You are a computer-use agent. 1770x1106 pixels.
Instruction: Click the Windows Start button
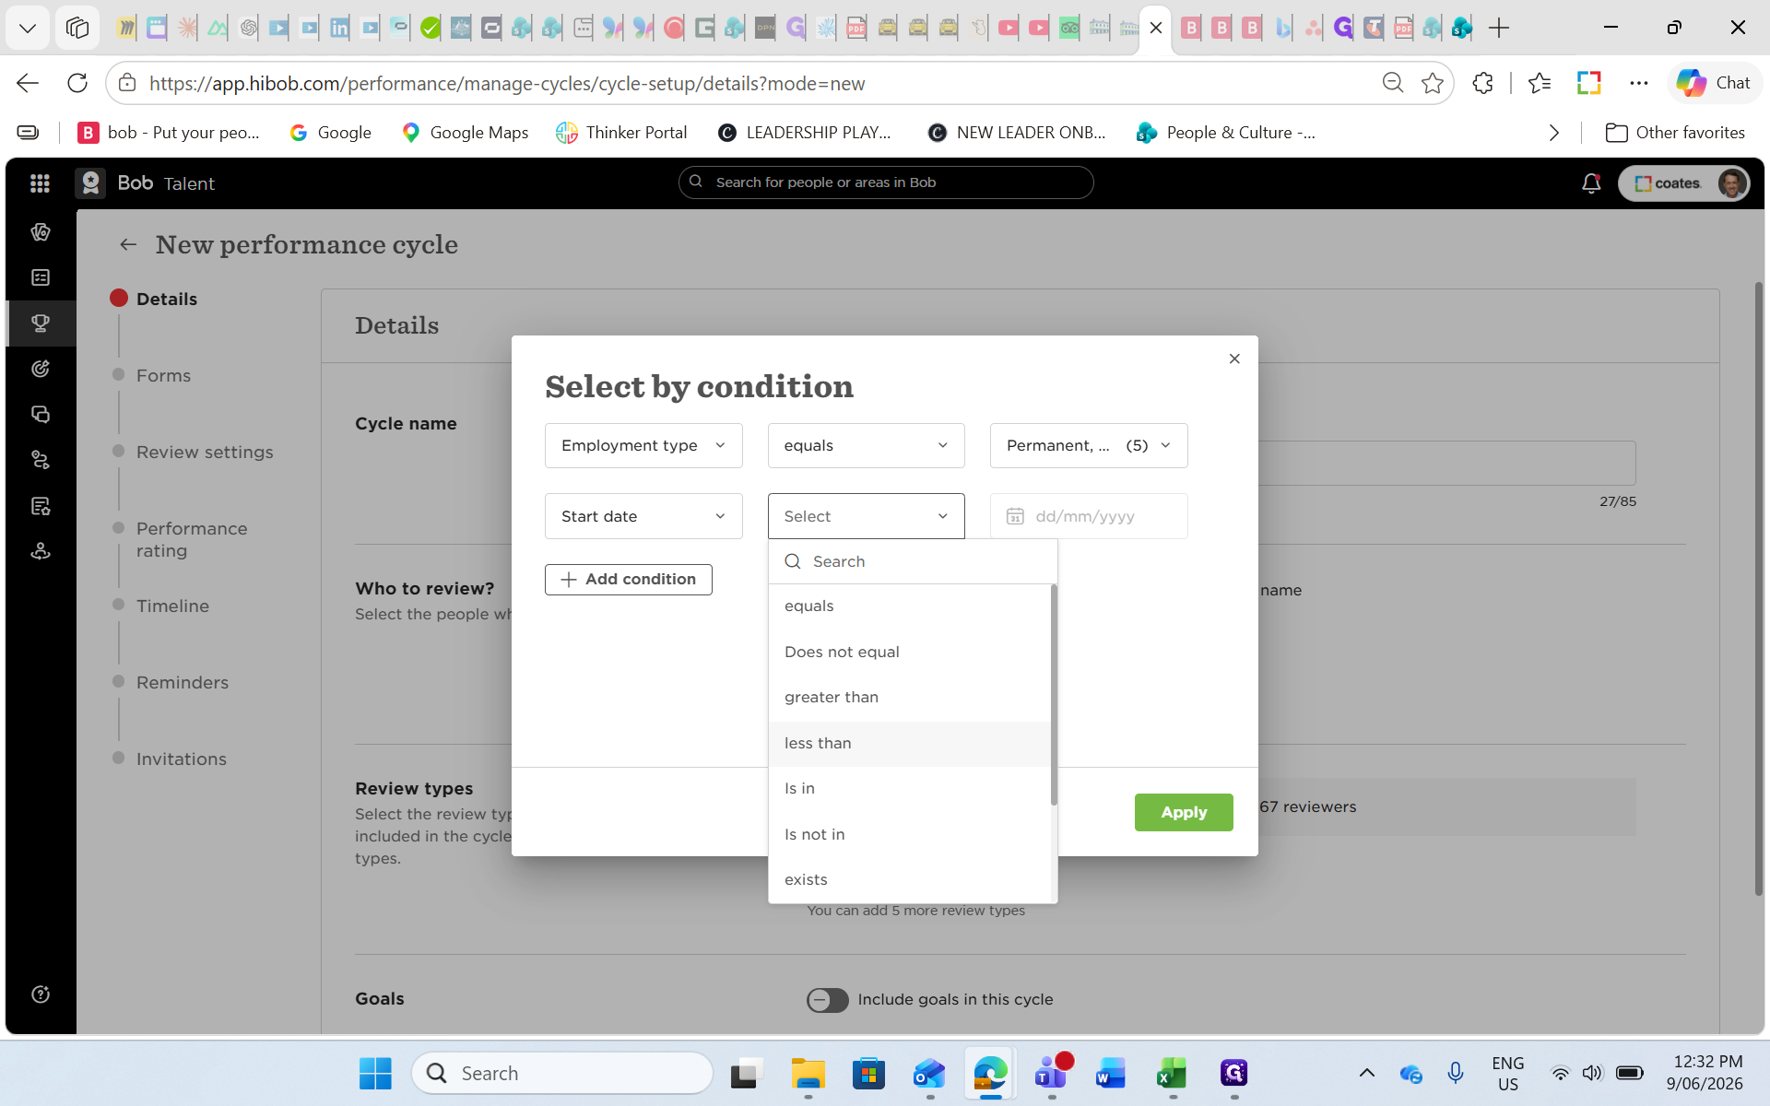375,1074
